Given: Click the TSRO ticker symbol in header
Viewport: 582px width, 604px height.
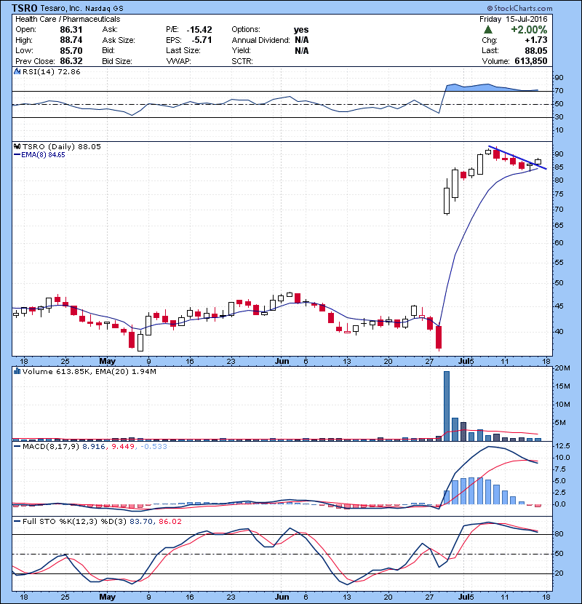Looking at the screenshot, I should click(25, 7).
